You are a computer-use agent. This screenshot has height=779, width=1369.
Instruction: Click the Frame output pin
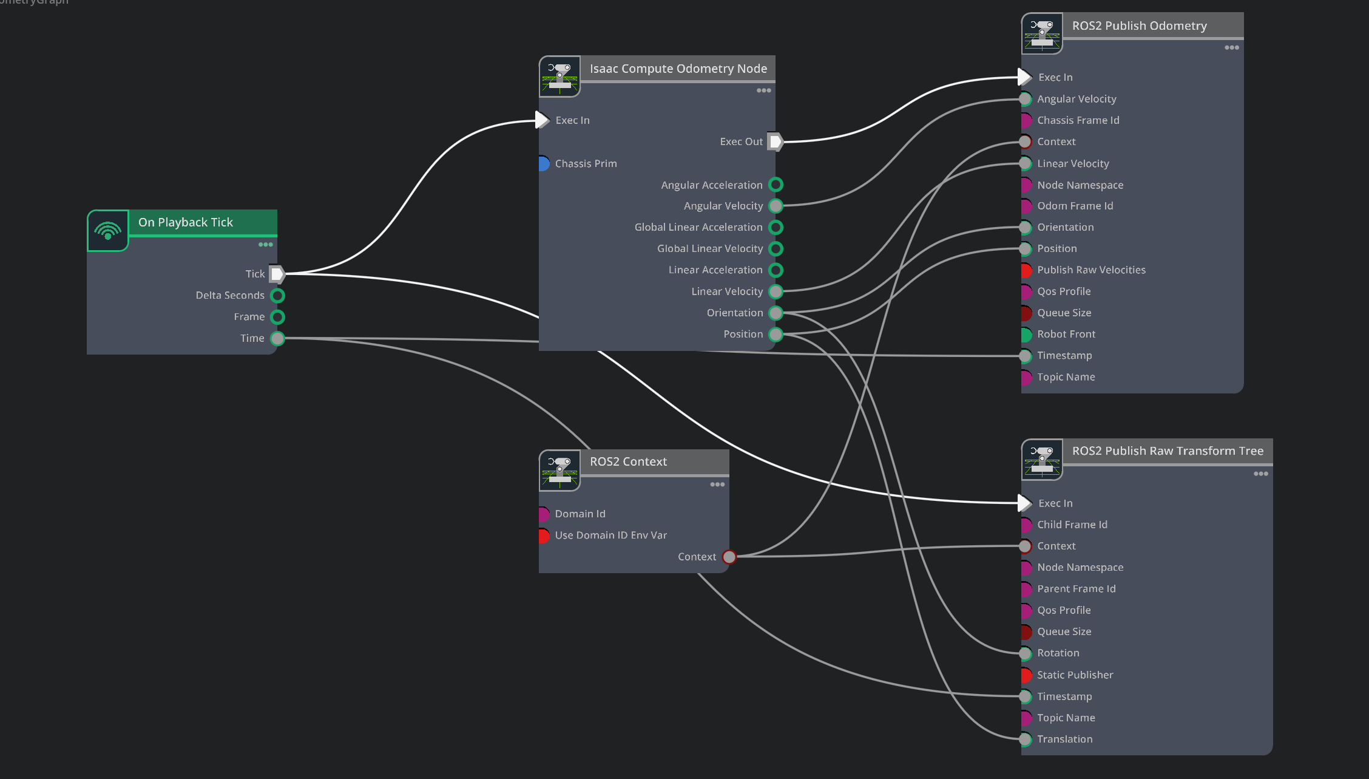pyautogui.click(x=277, y=317)
